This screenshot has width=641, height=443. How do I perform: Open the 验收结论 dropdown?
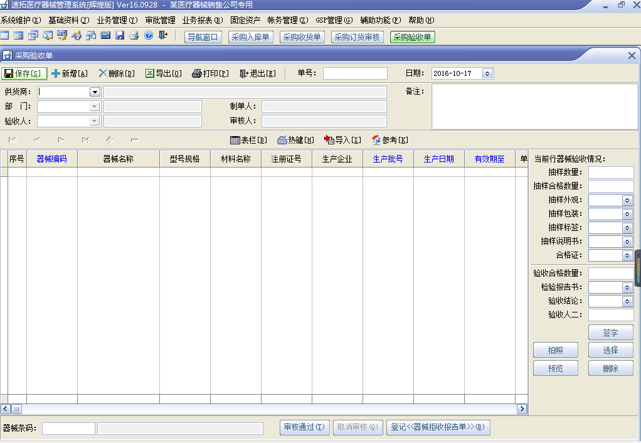tap(627, 301)
